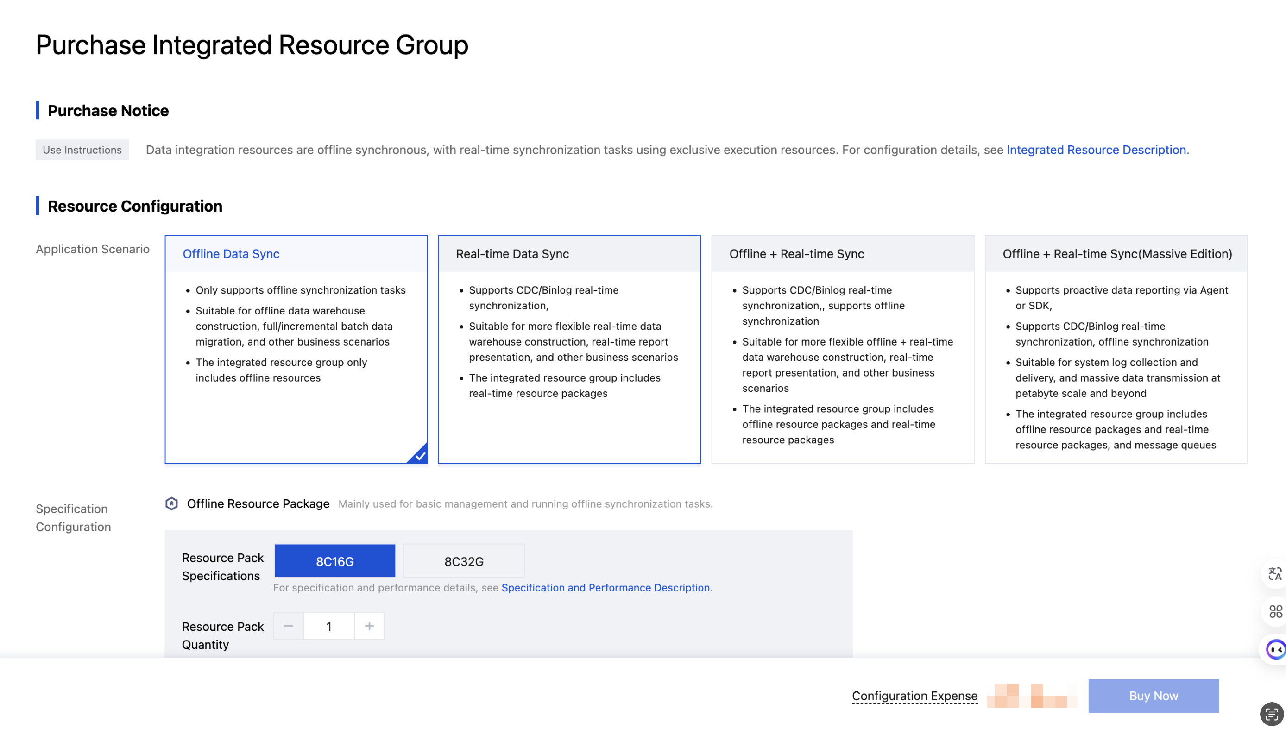Screen dimensions: 1286x729
Task: Select the 8C16G resource pack specification
Action: coord(334,561)
